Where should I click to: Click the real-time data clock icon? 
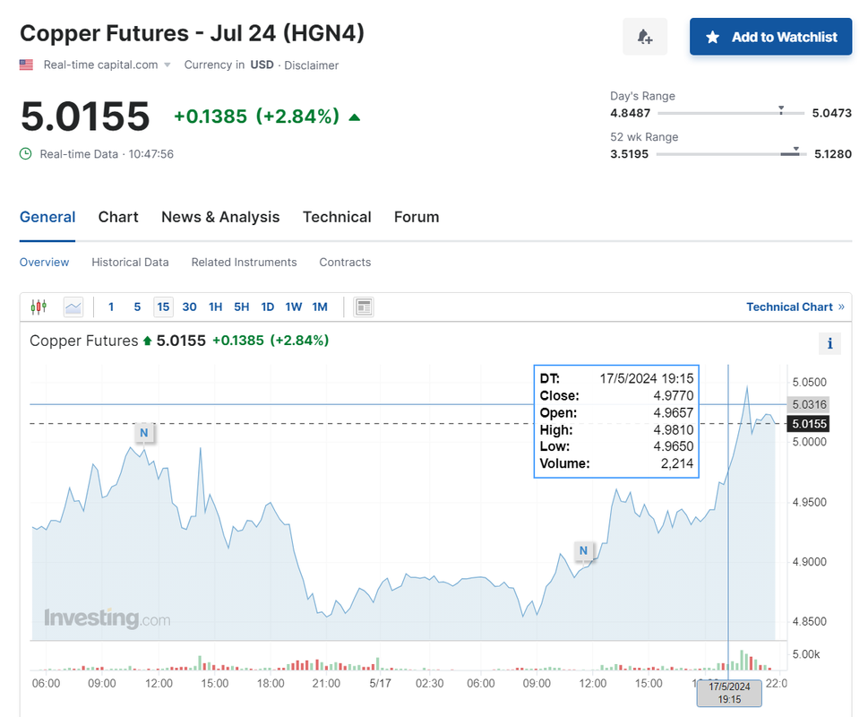25,154
